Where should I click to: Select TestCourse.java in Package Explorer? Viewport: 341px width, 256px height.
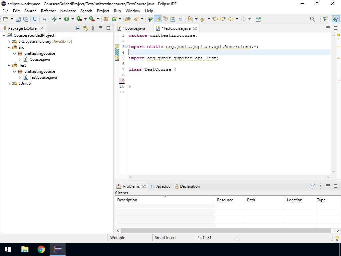(43, 77)
